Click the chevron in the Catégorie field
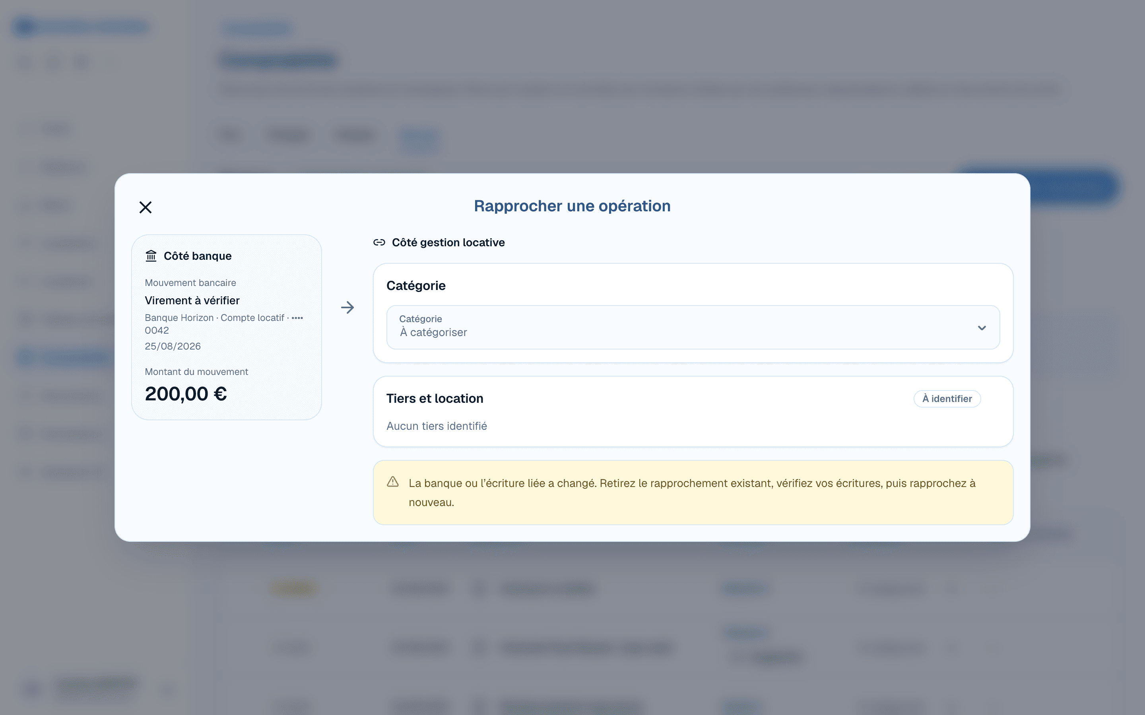Image resolution: width=1145 pixels, height=715 pixels. 982,328
